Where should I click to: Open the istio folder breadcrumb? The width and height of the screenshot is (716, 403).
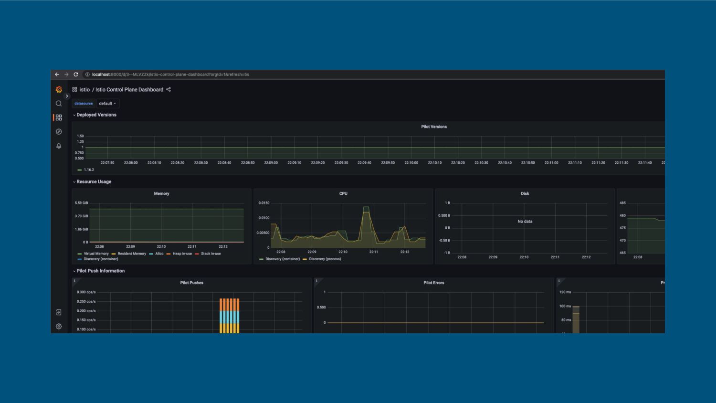(x=84, y=90)
